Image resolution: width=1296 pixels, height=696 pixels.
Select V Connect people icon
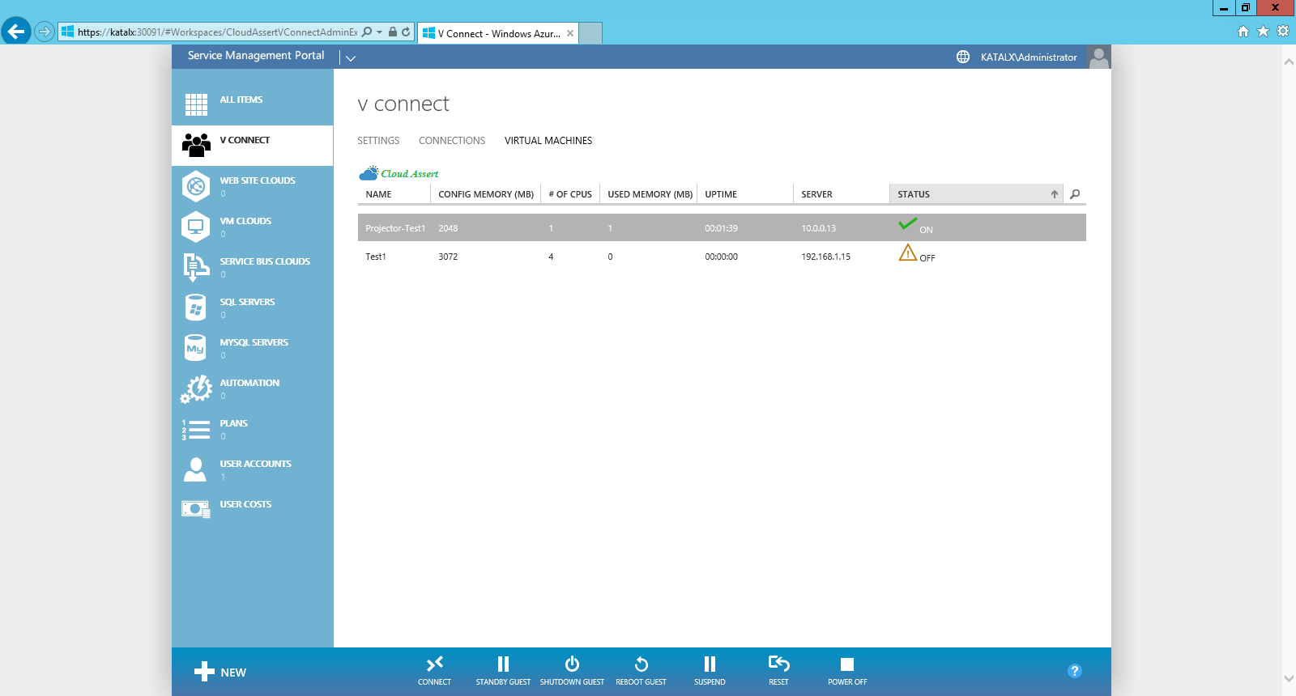196,145
